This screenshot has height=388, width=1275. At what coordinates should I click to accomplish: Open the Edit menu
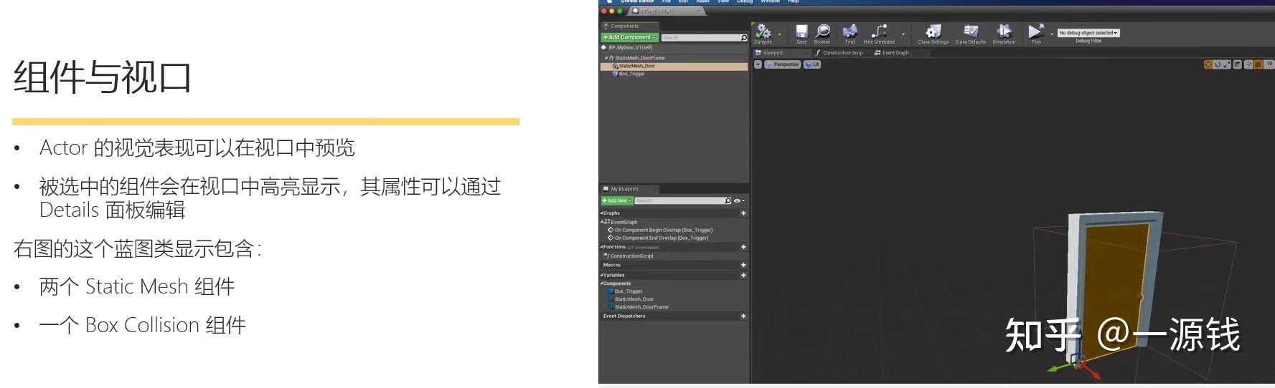click(x=684, y=1)
